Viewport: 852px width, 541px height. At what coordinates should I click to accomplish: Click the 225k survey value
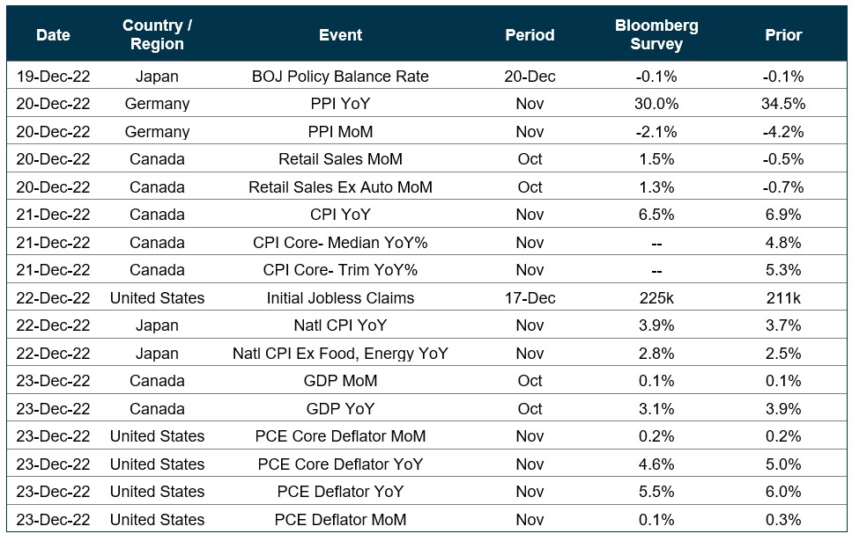pos(656,298)
